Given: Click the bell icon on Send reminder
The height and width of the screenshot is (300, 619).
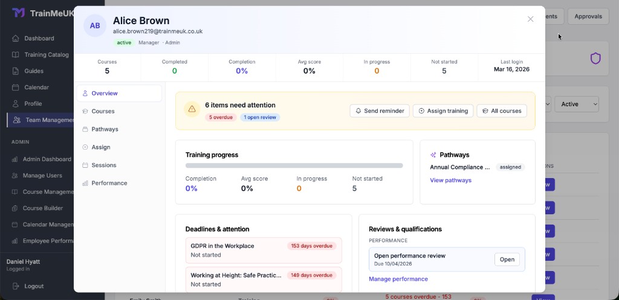Looking at the screenshot, I should point(358,111).
